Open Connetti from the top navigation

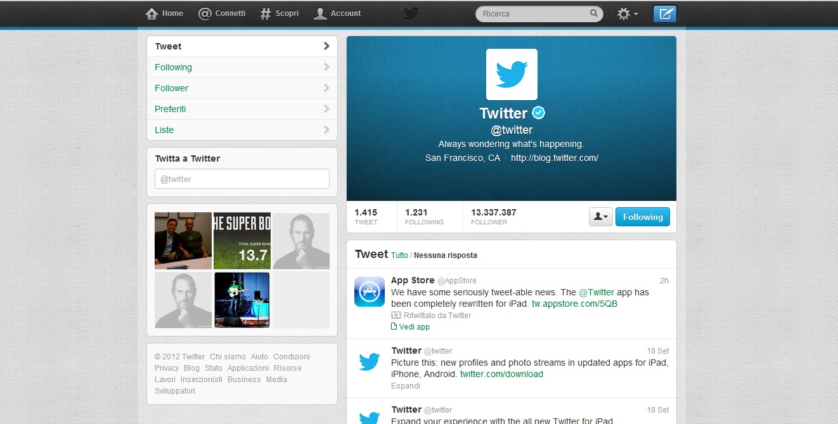coord(222,13)
